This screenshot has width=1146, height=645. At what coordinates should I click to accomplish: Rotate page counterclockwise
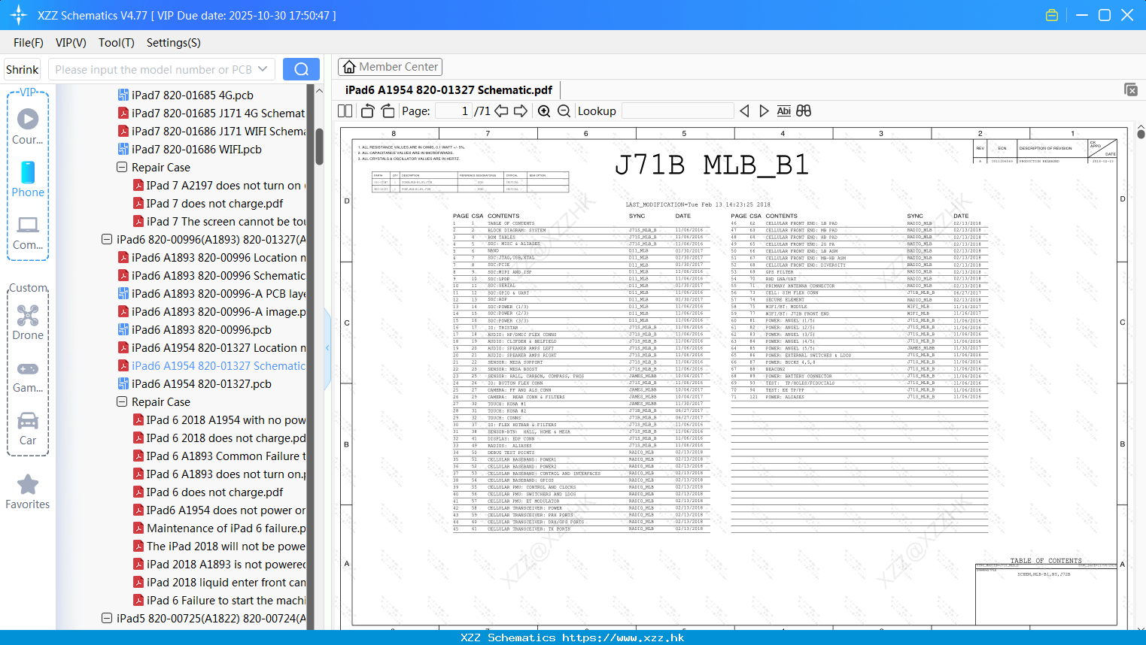pyautogui.click(x=368, y=111)
